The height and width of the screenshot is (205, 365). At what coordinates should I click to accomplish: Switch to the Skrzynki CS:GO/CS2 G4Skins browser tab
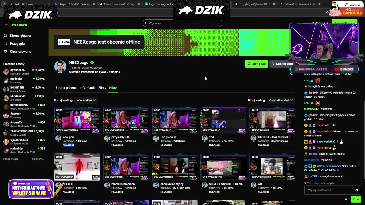pos(74,4)
